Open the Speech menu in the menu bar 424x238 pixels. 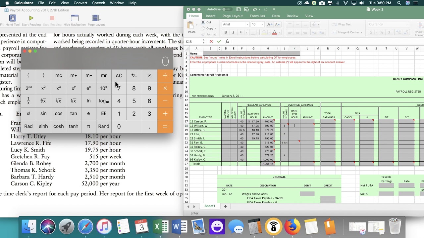click(x=98, y=3)
